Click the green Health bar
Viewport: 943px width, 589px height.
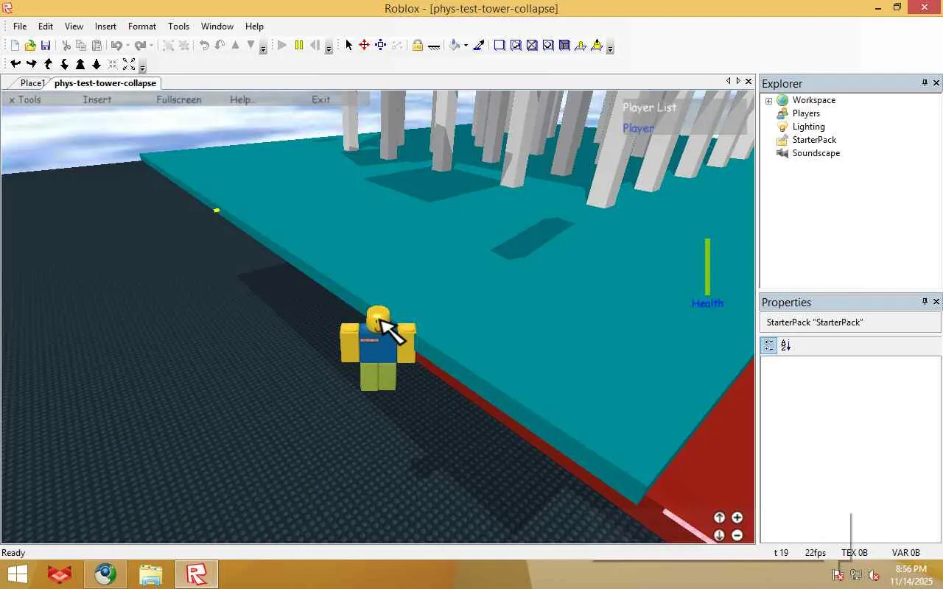[x=707, y=267]
